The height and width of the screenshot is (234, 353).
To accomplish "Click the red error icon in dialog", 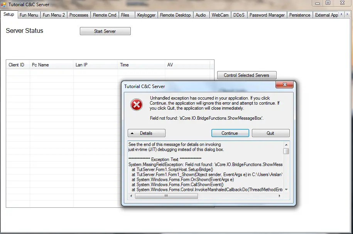I will pos(137,105).
